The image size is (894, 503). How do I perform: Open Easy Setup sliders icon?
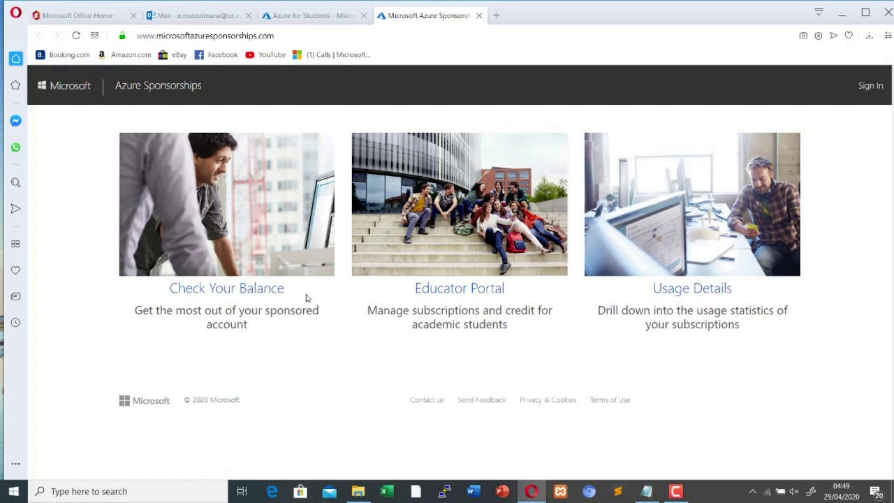click(x=888, y=36)
